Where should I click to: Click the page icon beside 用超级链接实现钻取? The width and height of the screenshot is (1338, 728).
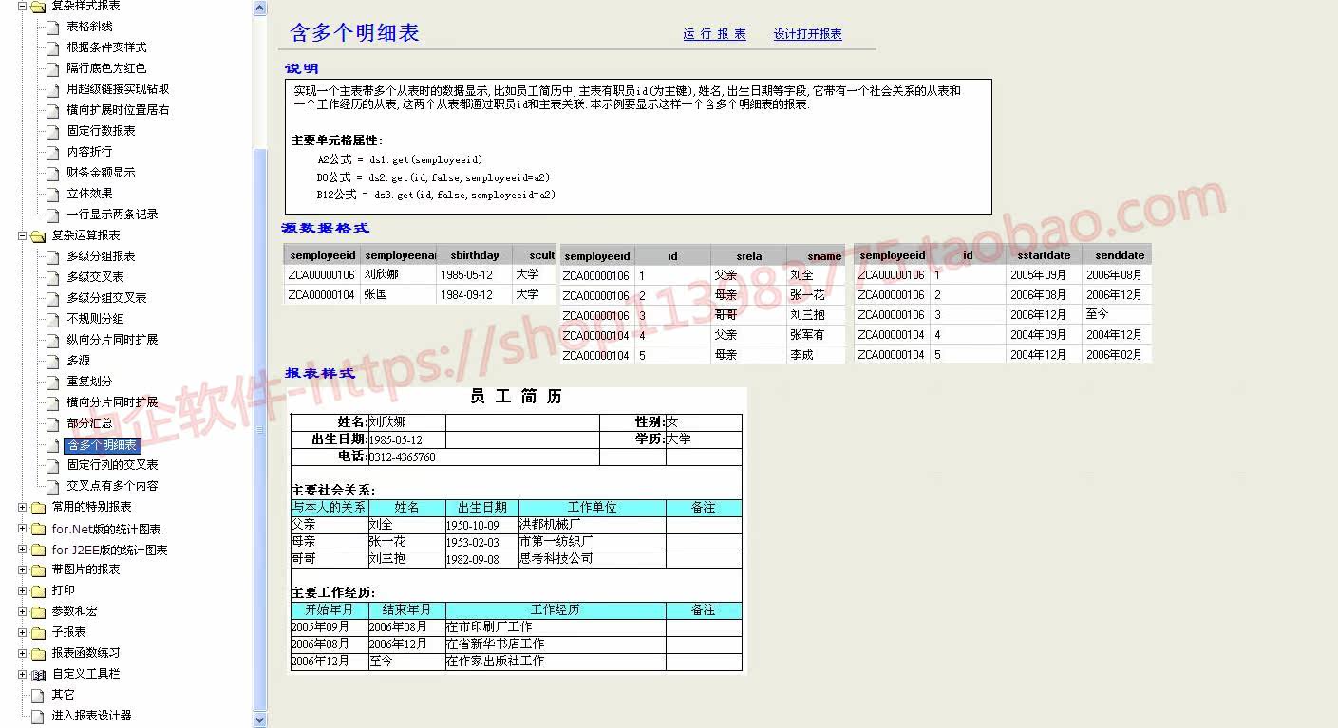click(x=53, y=89)
